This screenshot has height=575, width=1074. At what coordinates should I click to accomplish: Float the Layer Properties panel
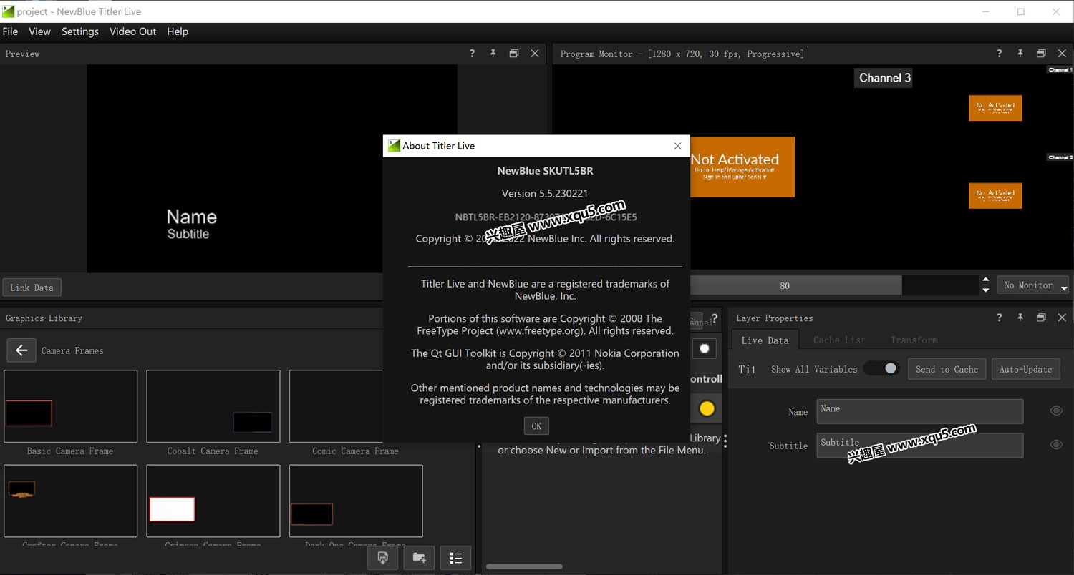point(1041,318)
